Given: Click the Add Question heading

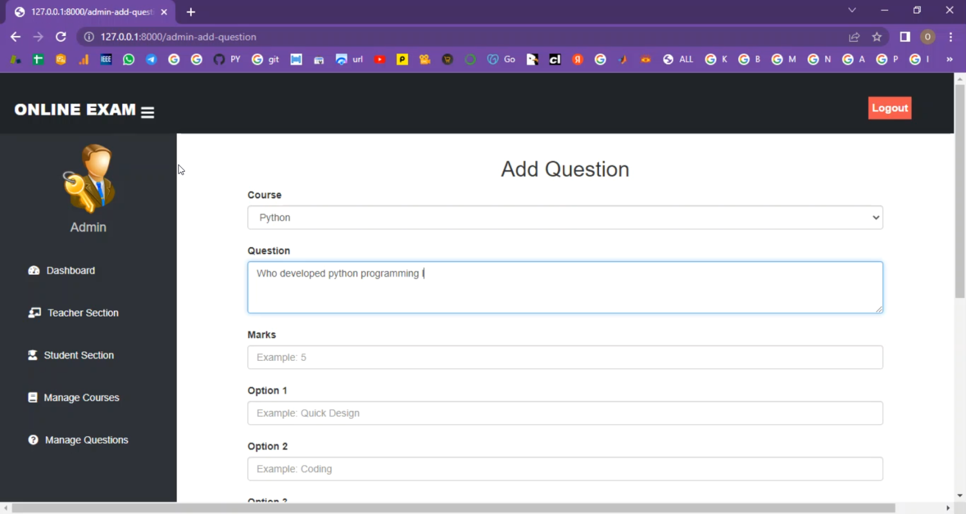Looking at the screenshot, I should tap(565, 169).
